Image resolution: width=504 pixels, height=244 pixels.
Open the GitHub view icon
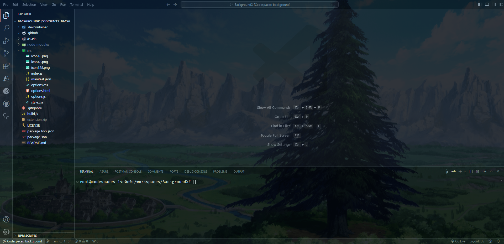coord(6,104)
